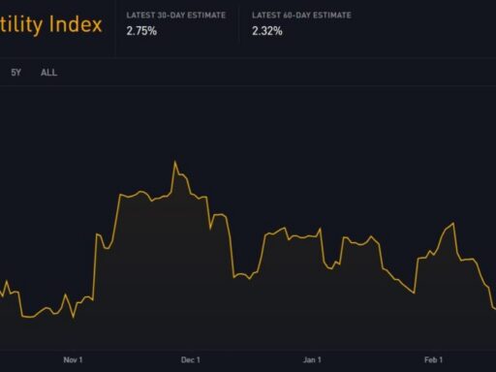496x372 pixels.
Task: Click the Jan 1 axis label
Action: pos(312,359)
